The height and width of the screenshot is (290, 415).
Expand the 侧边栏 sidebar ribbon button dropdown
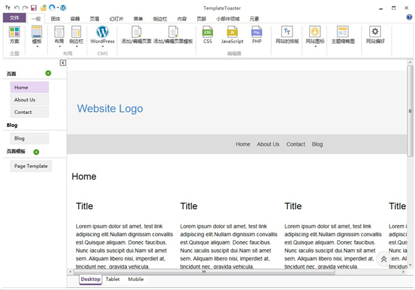(x=76, y=37)
